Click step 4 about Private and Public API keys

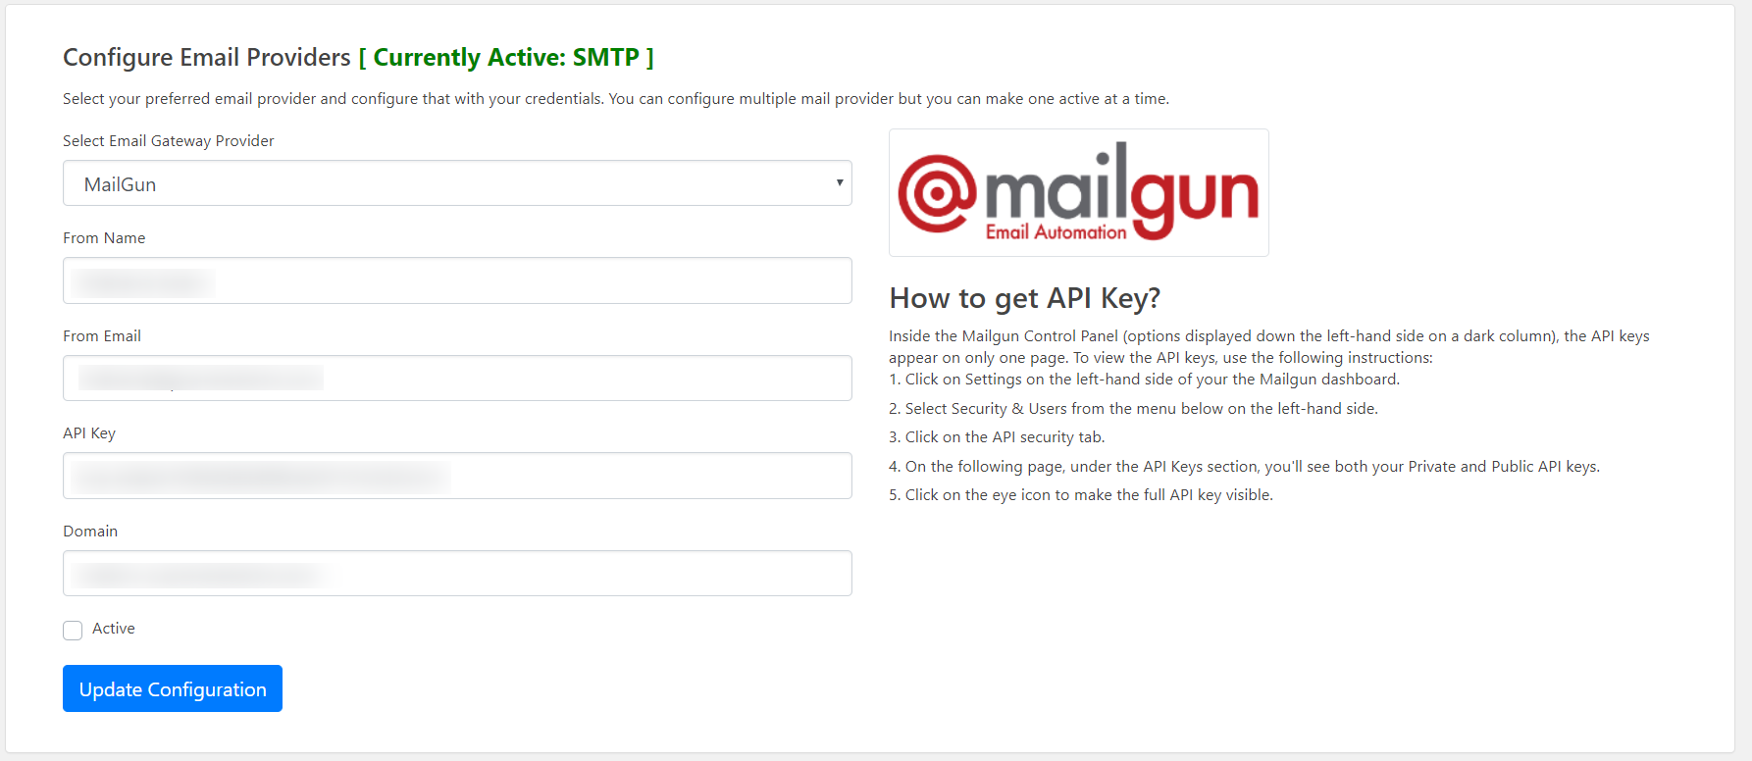pos(1244,467)
